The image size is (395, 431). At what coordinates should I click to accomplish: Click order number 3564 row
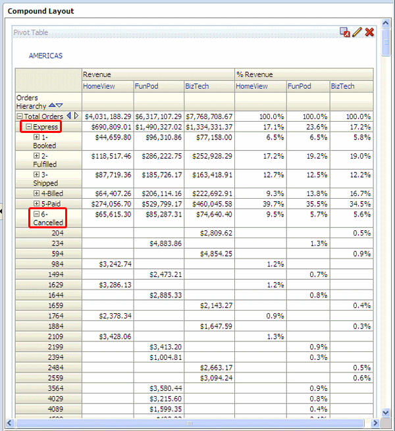[x=56, y=388]
